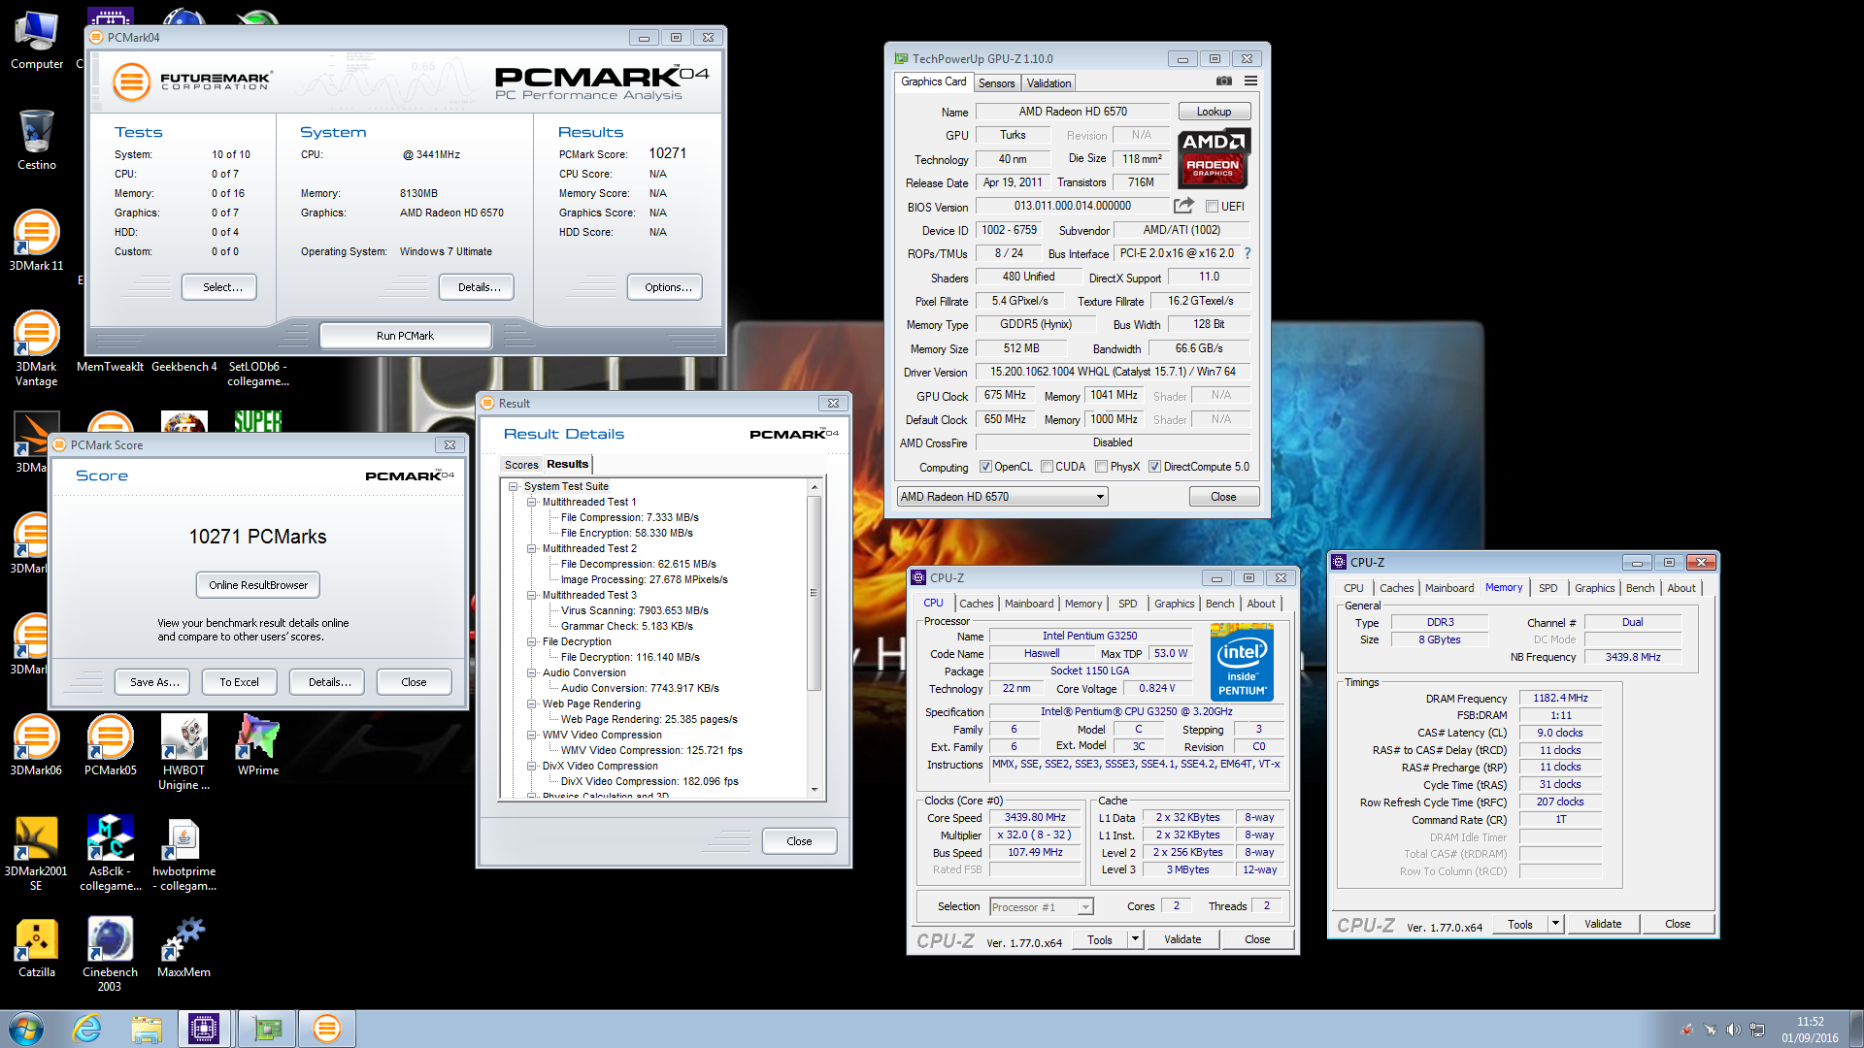Toggle CUDA checkbox in GPU-Z
The width and height of the screenshot is (1864, 1048).
1048,467
